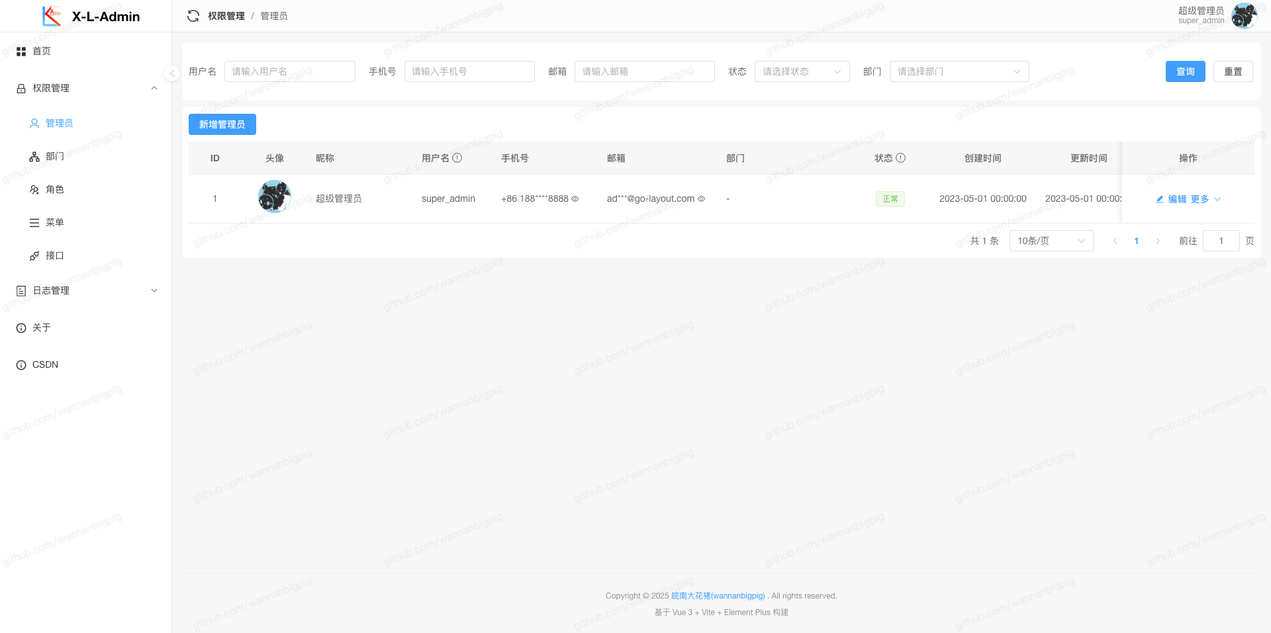The image size is (1271, 633).
Task: Open the 状态 select dropdown
Action: 802,71
